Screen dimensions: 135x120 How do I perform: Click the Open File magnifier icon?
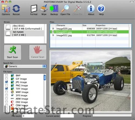(x=65, y=8)
